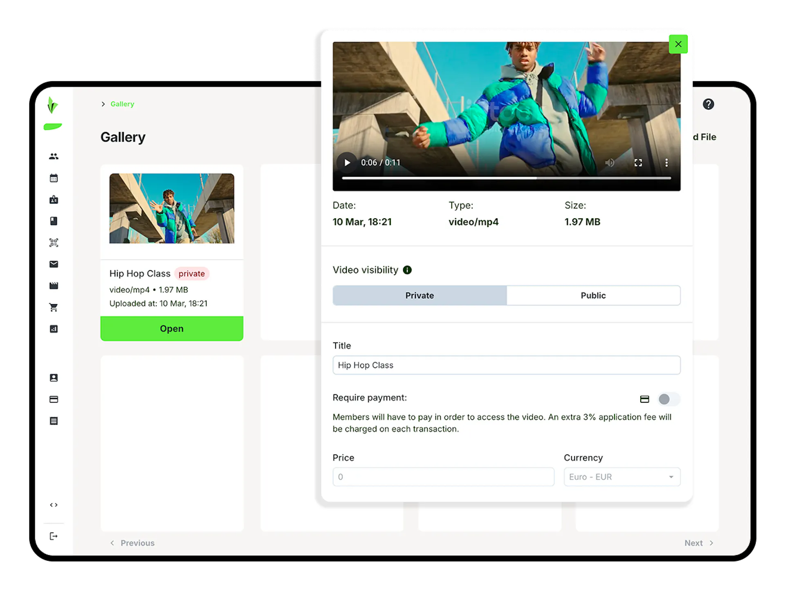Viewport: 785px width, 596px height.
Task: Open the Analytics chart sidebar icon
Action: 54,329
